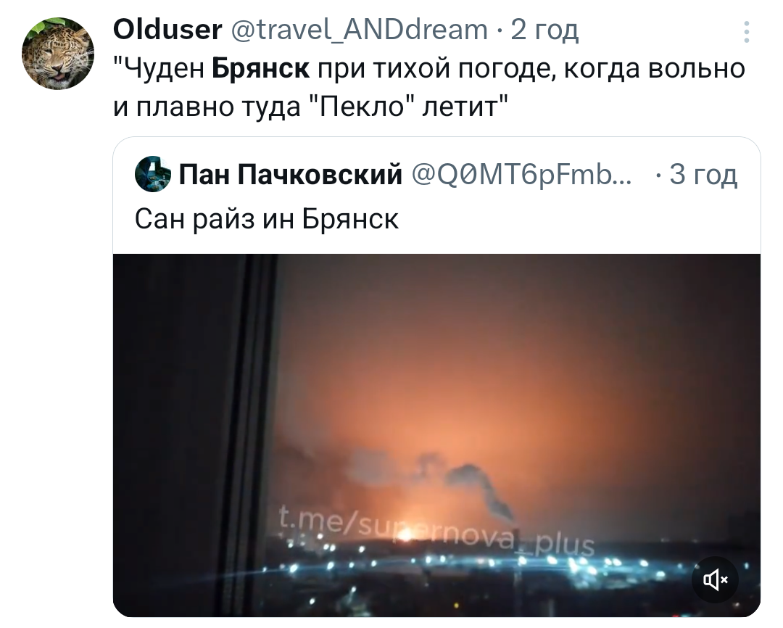Click the main tweet text about Пекло
The image size is (783, 628).
[429, 87]
